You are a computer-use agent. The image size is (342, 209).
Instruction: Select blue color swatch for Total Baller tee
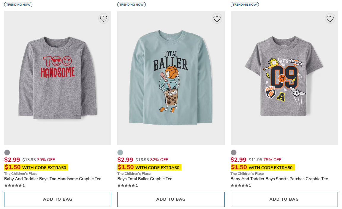[x=120, y=152]
